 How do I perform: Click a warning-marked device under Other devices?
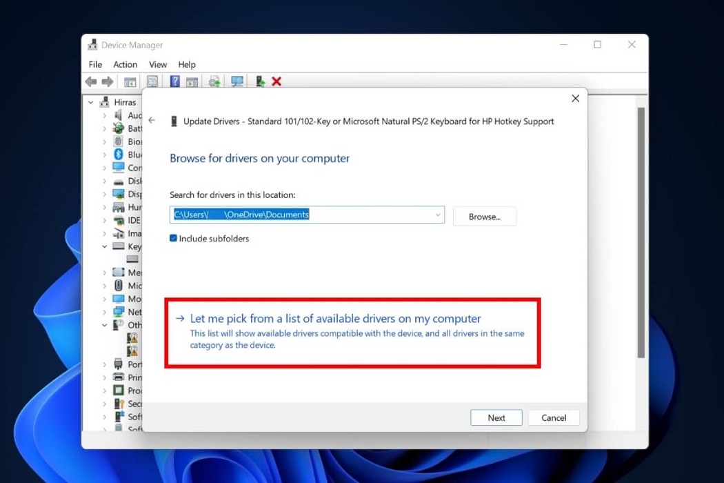pyautogui.click(x=131, y=338)
